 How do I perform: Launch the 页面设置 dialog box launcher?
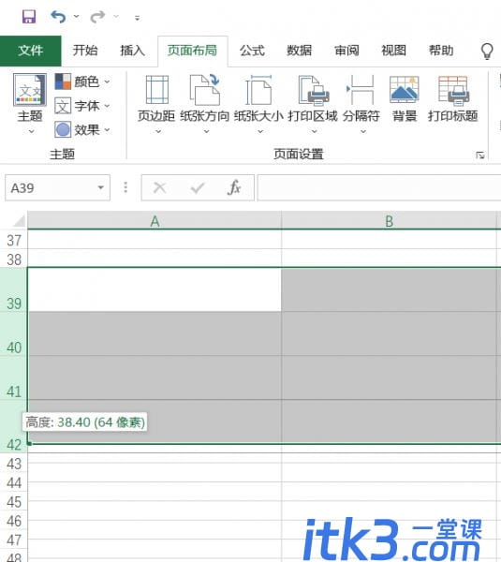point(480,155)
